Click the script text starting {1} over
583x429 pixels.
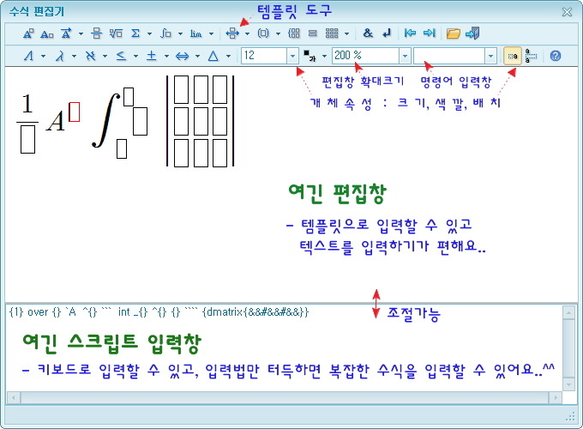click(159, 311)
